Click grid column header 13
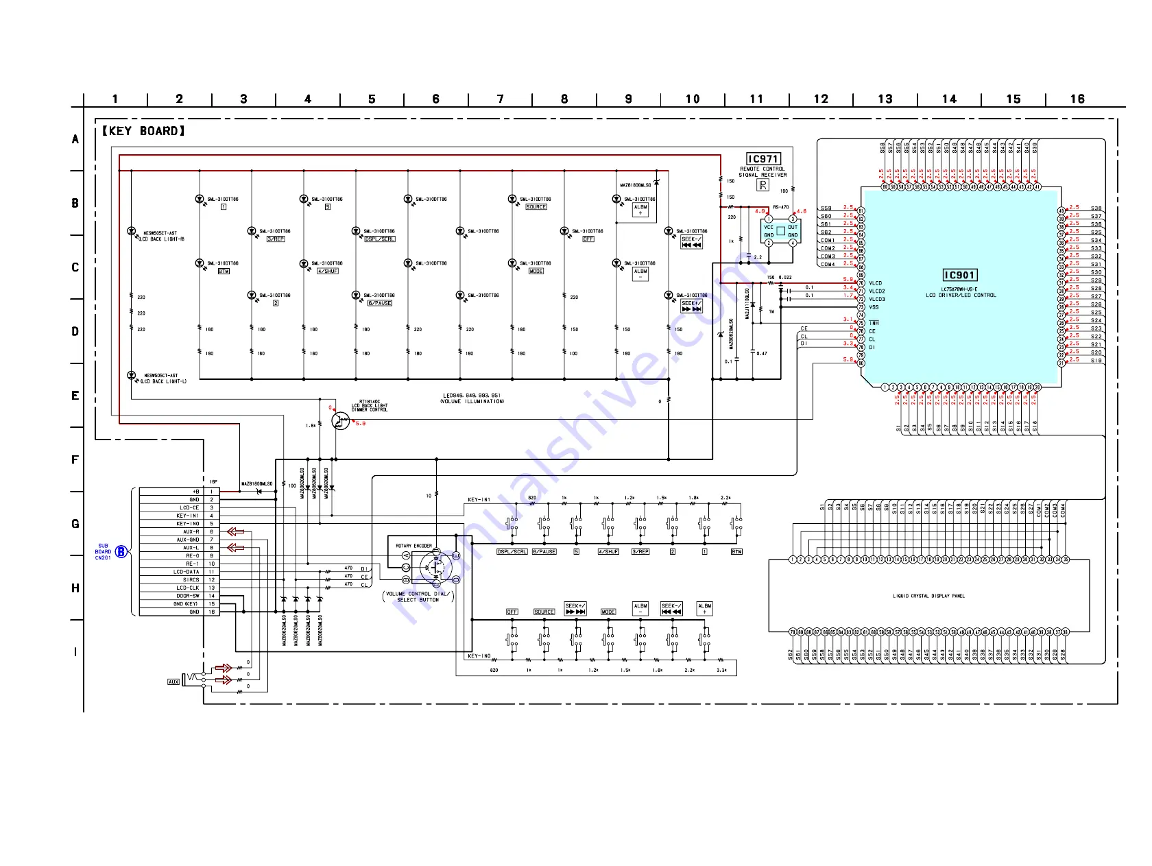 point(885,99)
